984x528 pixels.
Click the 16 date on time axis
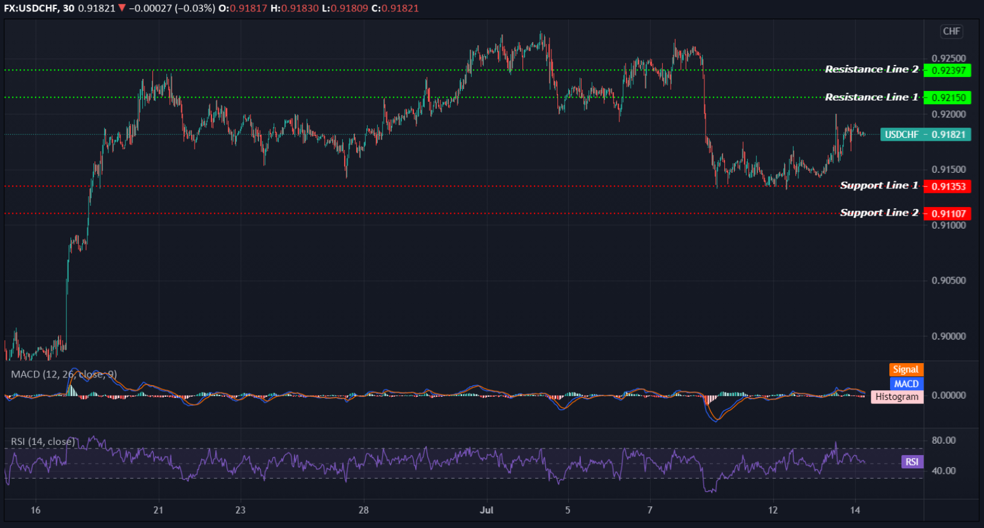(x=36, y=511)
